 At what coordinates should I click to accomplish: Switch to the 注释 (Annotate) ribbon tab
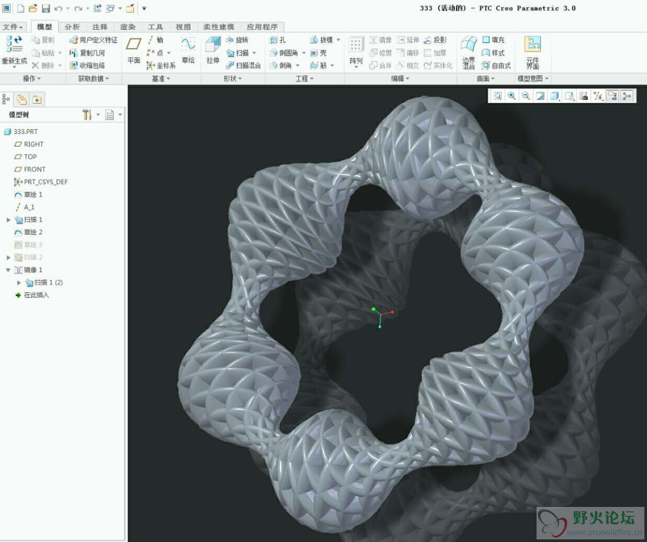click(x=100, y=27)
